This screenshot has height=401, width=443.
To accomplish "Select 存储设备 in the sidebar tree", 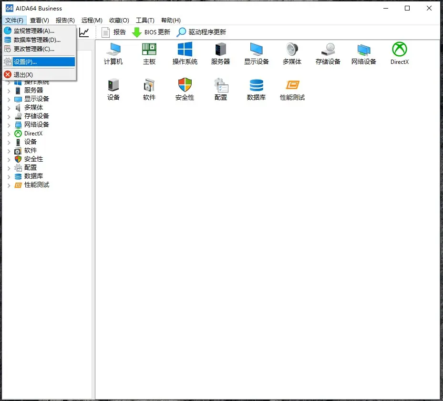I will 37,116.
